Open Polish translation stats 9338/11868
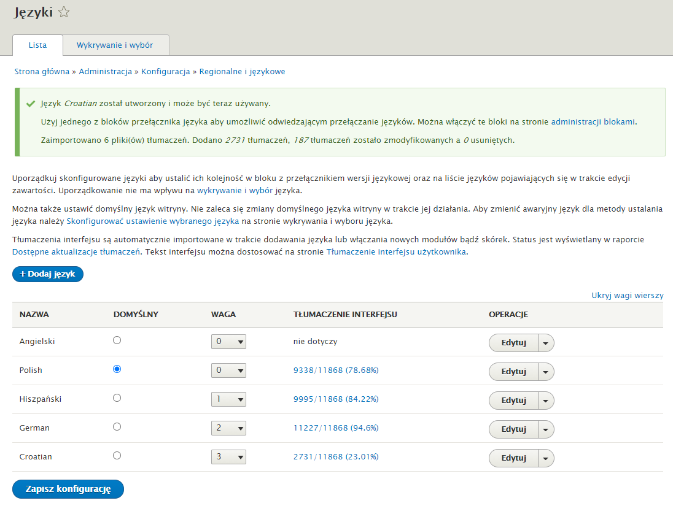The height and width of the screenshot is (514, 673). tap(336, 370)
